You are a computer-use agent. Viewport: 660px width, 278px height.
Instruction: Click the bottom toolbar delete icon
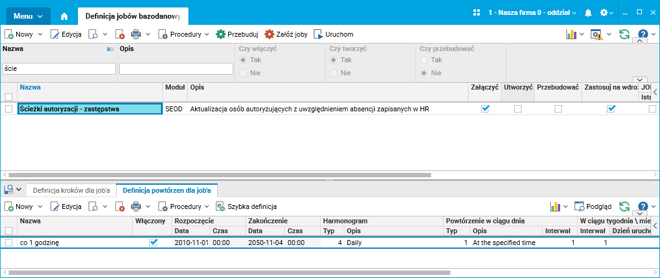click(x=120, y=206)
